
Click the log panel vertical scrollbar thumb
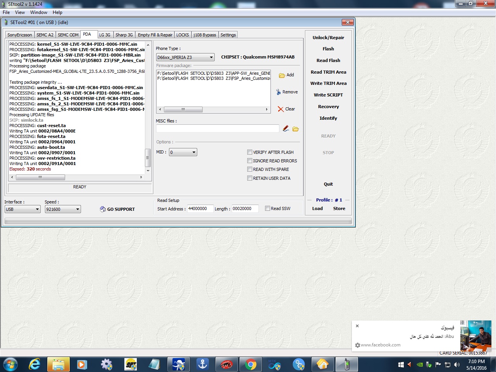pos(148,157)
